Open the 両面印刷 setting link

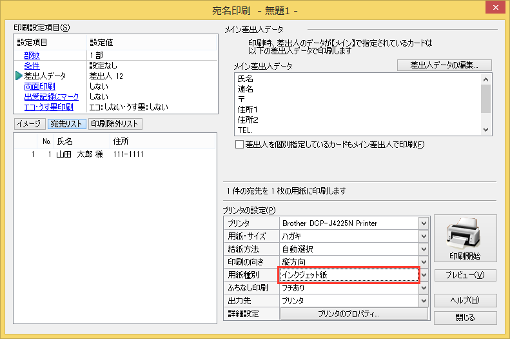pyautogui.click(x=40, y=87)
